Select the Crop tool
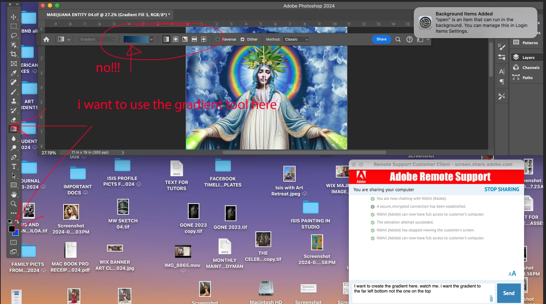Screen dimensions: 546x304 pyautogui.click(x=14, y=54)
